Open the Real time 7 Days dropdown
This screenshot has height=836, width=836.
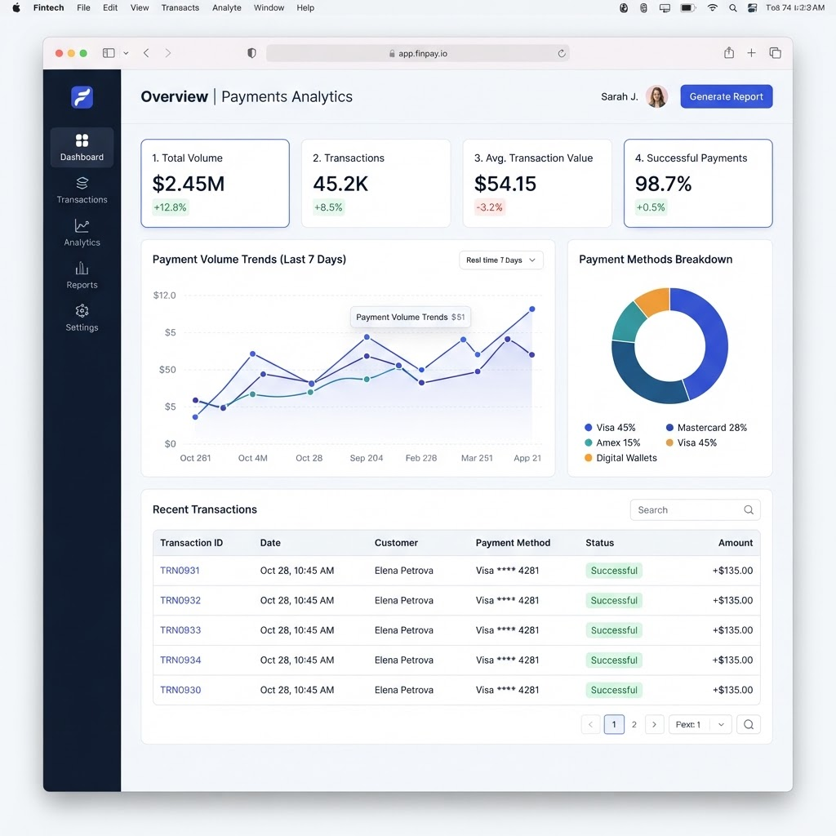501,260
